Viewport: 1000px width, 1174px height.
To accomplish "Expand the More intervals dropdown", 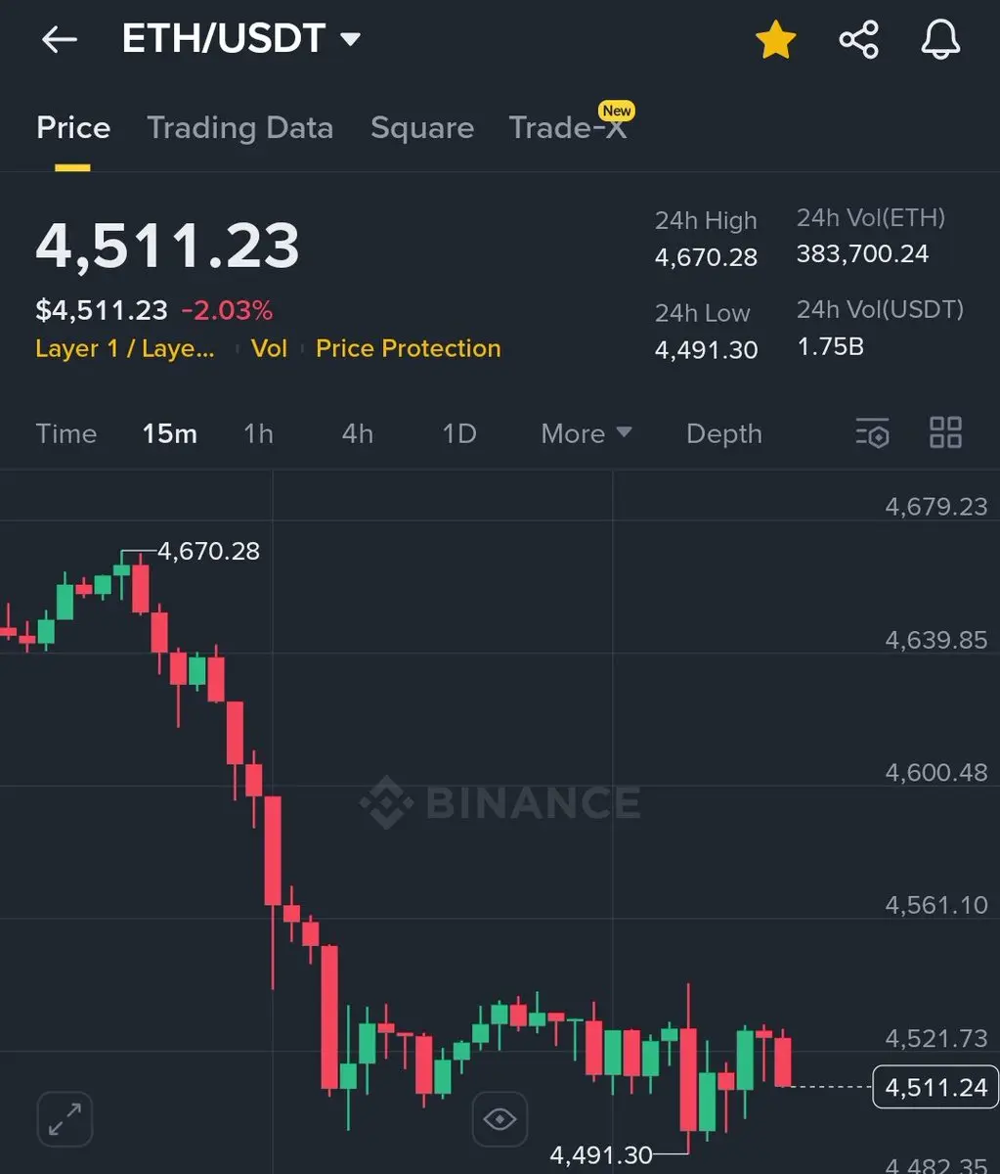I will (587, 433).
